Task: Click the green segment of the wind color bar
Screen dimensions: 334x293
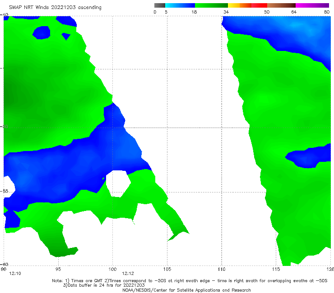Action: click(x=212, y=5)
